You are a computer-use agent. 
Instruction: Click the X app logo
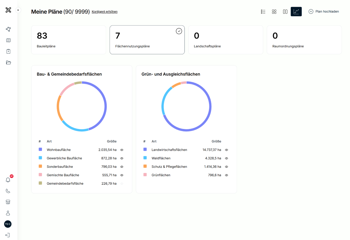[x=8, y=10]
